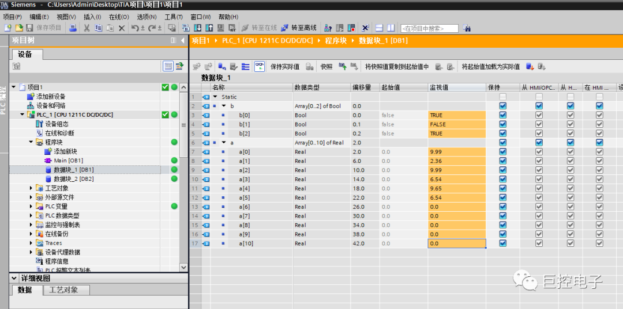Click the snapshot camera icon with green arrow
Viewport: 623px width, 309px height.
(x=343, y=67)
